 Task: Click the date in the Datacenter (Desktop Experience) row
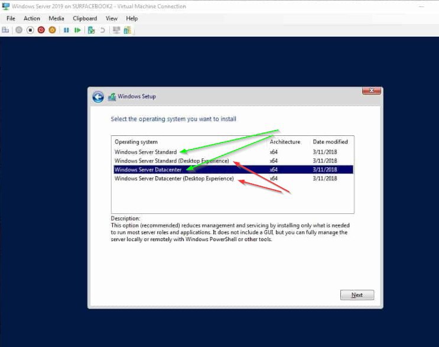click(325, 179)
